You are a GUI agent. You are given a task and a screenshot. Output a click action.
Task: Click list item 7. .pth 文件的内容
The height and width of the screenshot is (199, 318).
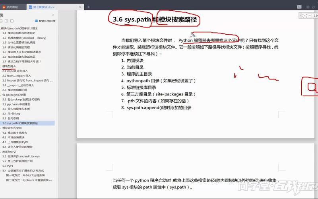pos(155,101)
